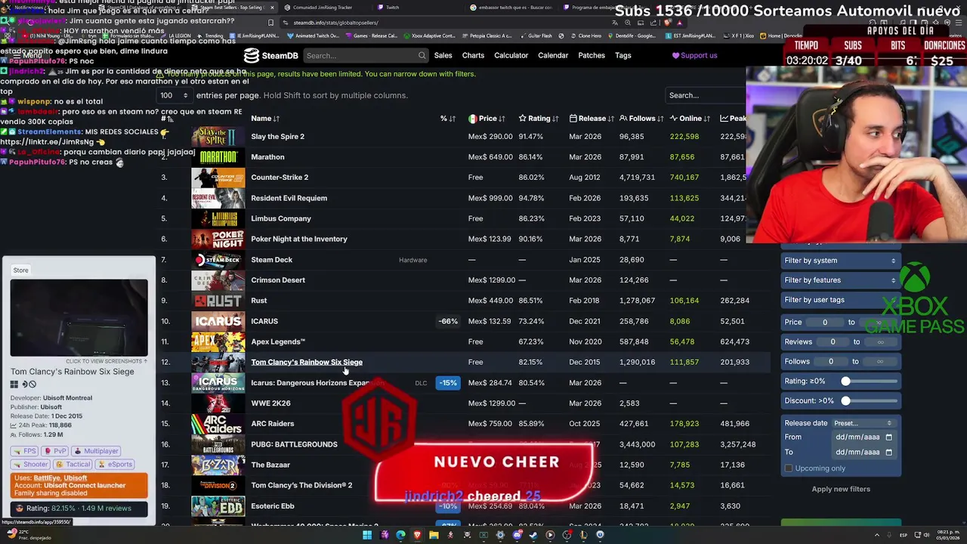Sort table by Rating column
The width and height of the screenshot is (967, 544).
(539, 119)
